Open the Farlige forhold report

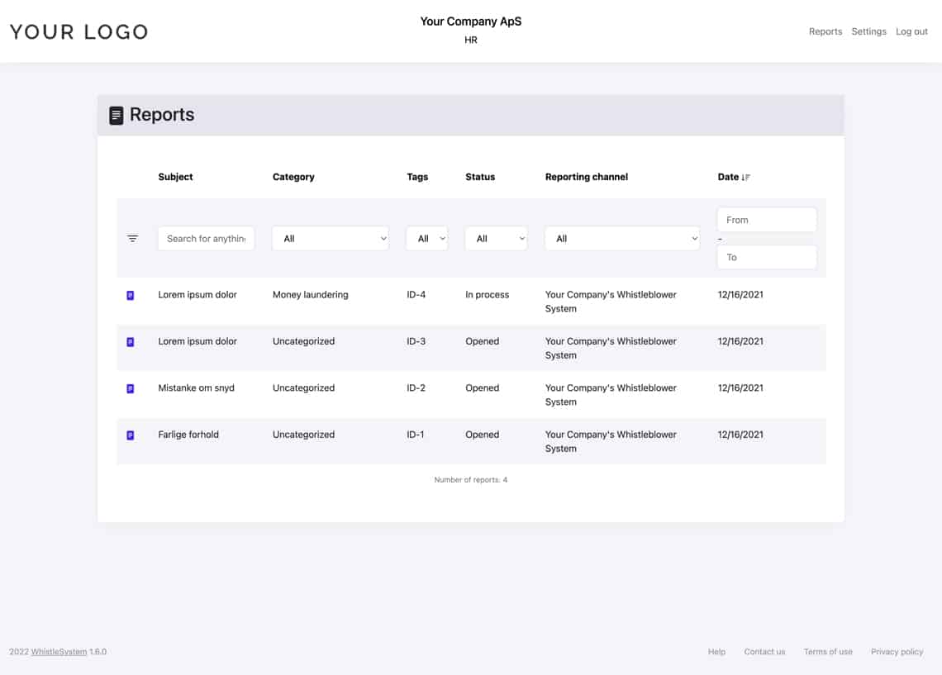pos(188,435)
